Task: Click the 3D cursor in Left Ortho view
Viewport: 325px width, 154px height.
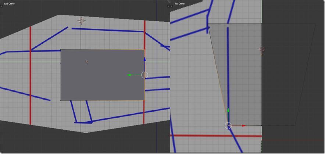Action: [x=82, y=21]
